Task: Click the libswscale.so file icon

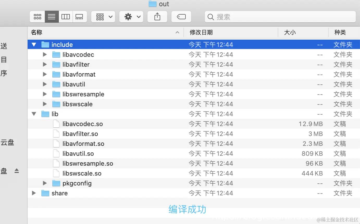Action: 56,173
